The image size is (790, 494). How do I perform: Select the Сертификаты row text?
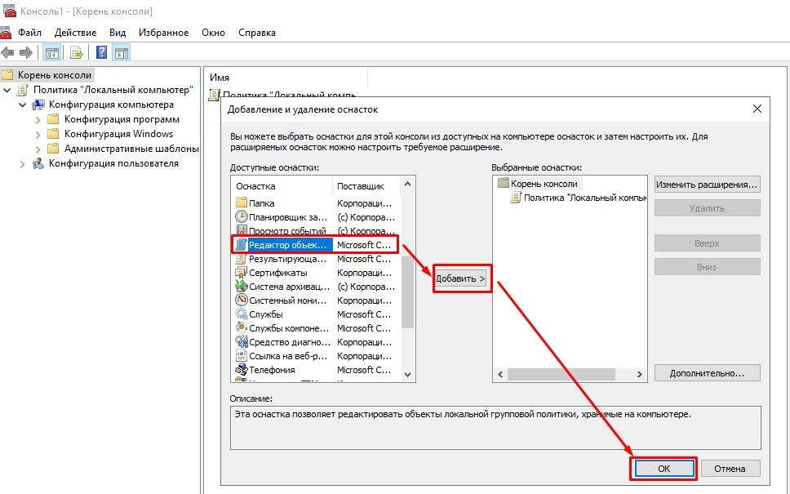coord(278,273)
